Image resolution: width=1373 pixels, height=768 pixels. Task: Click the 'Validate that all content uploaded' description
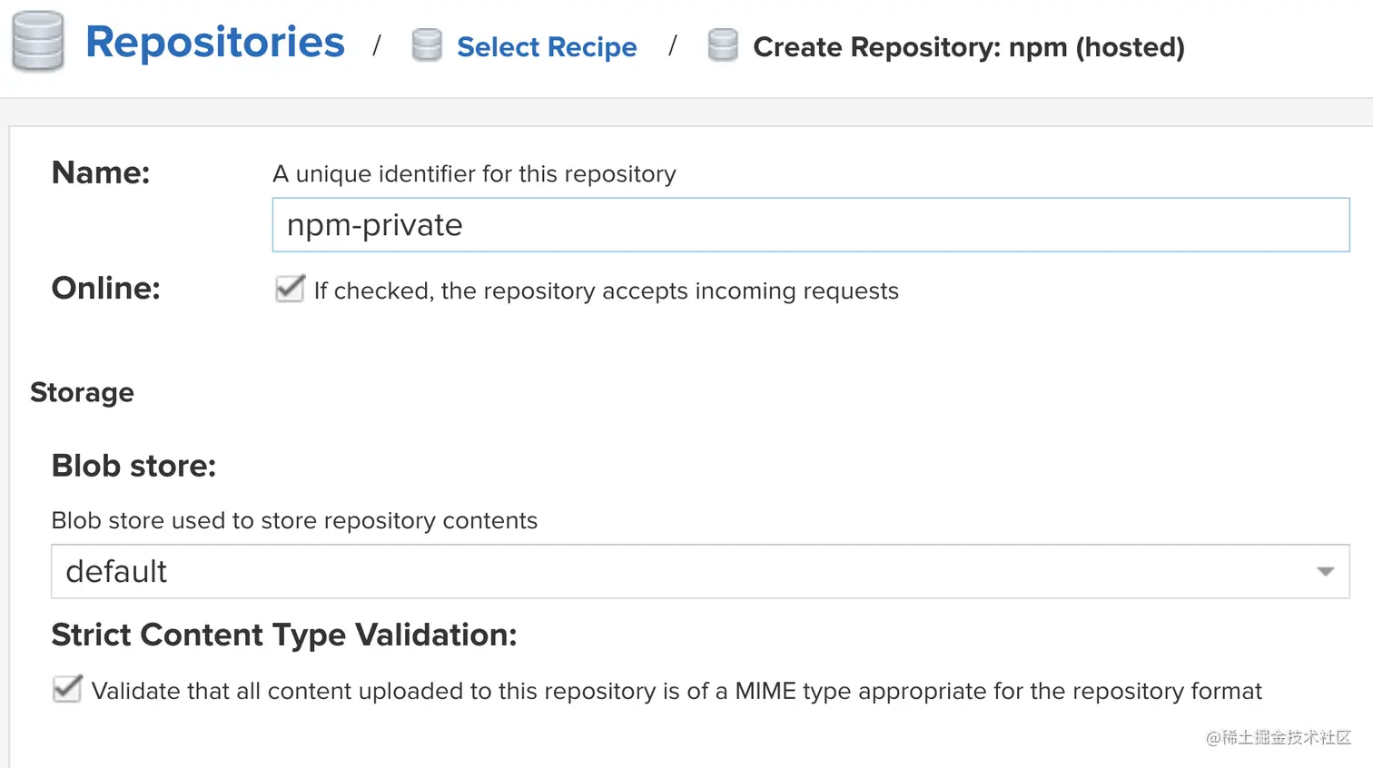(677, 691)
